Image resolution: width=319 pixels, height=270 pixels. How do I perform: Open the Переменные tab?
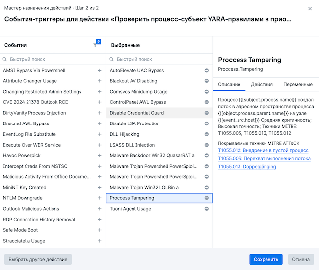(x=297, y=85)
